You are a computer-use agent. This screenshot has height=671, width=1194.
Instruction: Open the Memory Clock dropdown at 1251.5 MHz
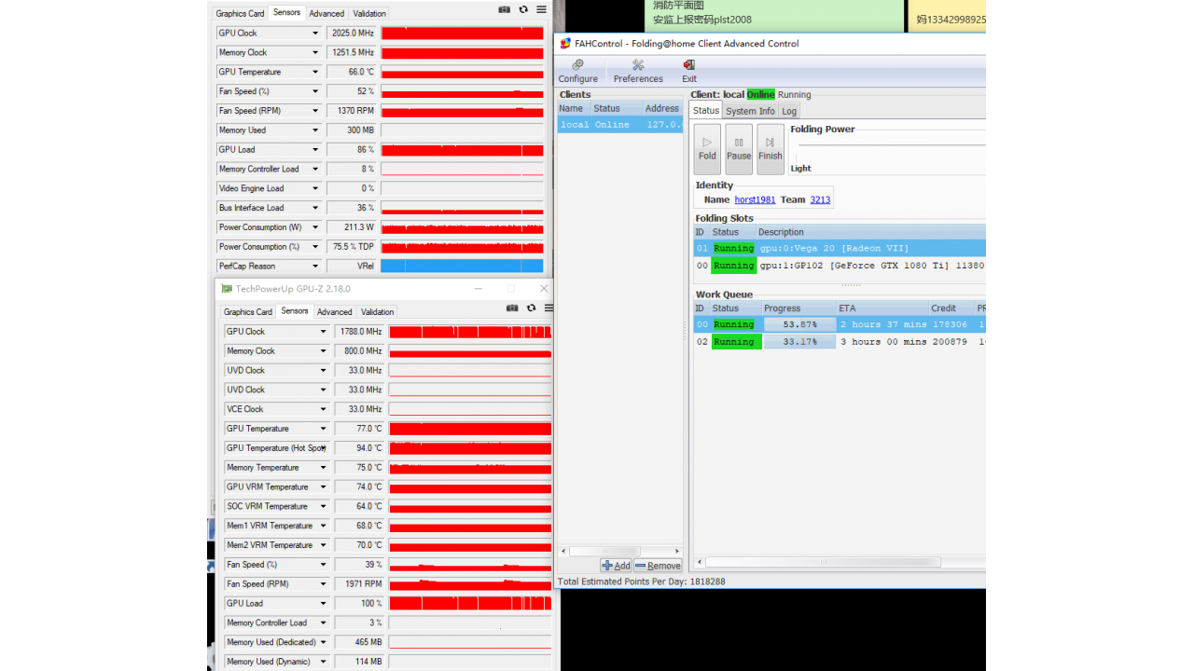(x=315, y=53)
